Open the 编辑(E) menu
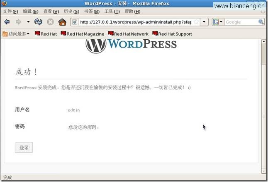Image resolution: width=268 pixels, height=182 pixels. 31,12
